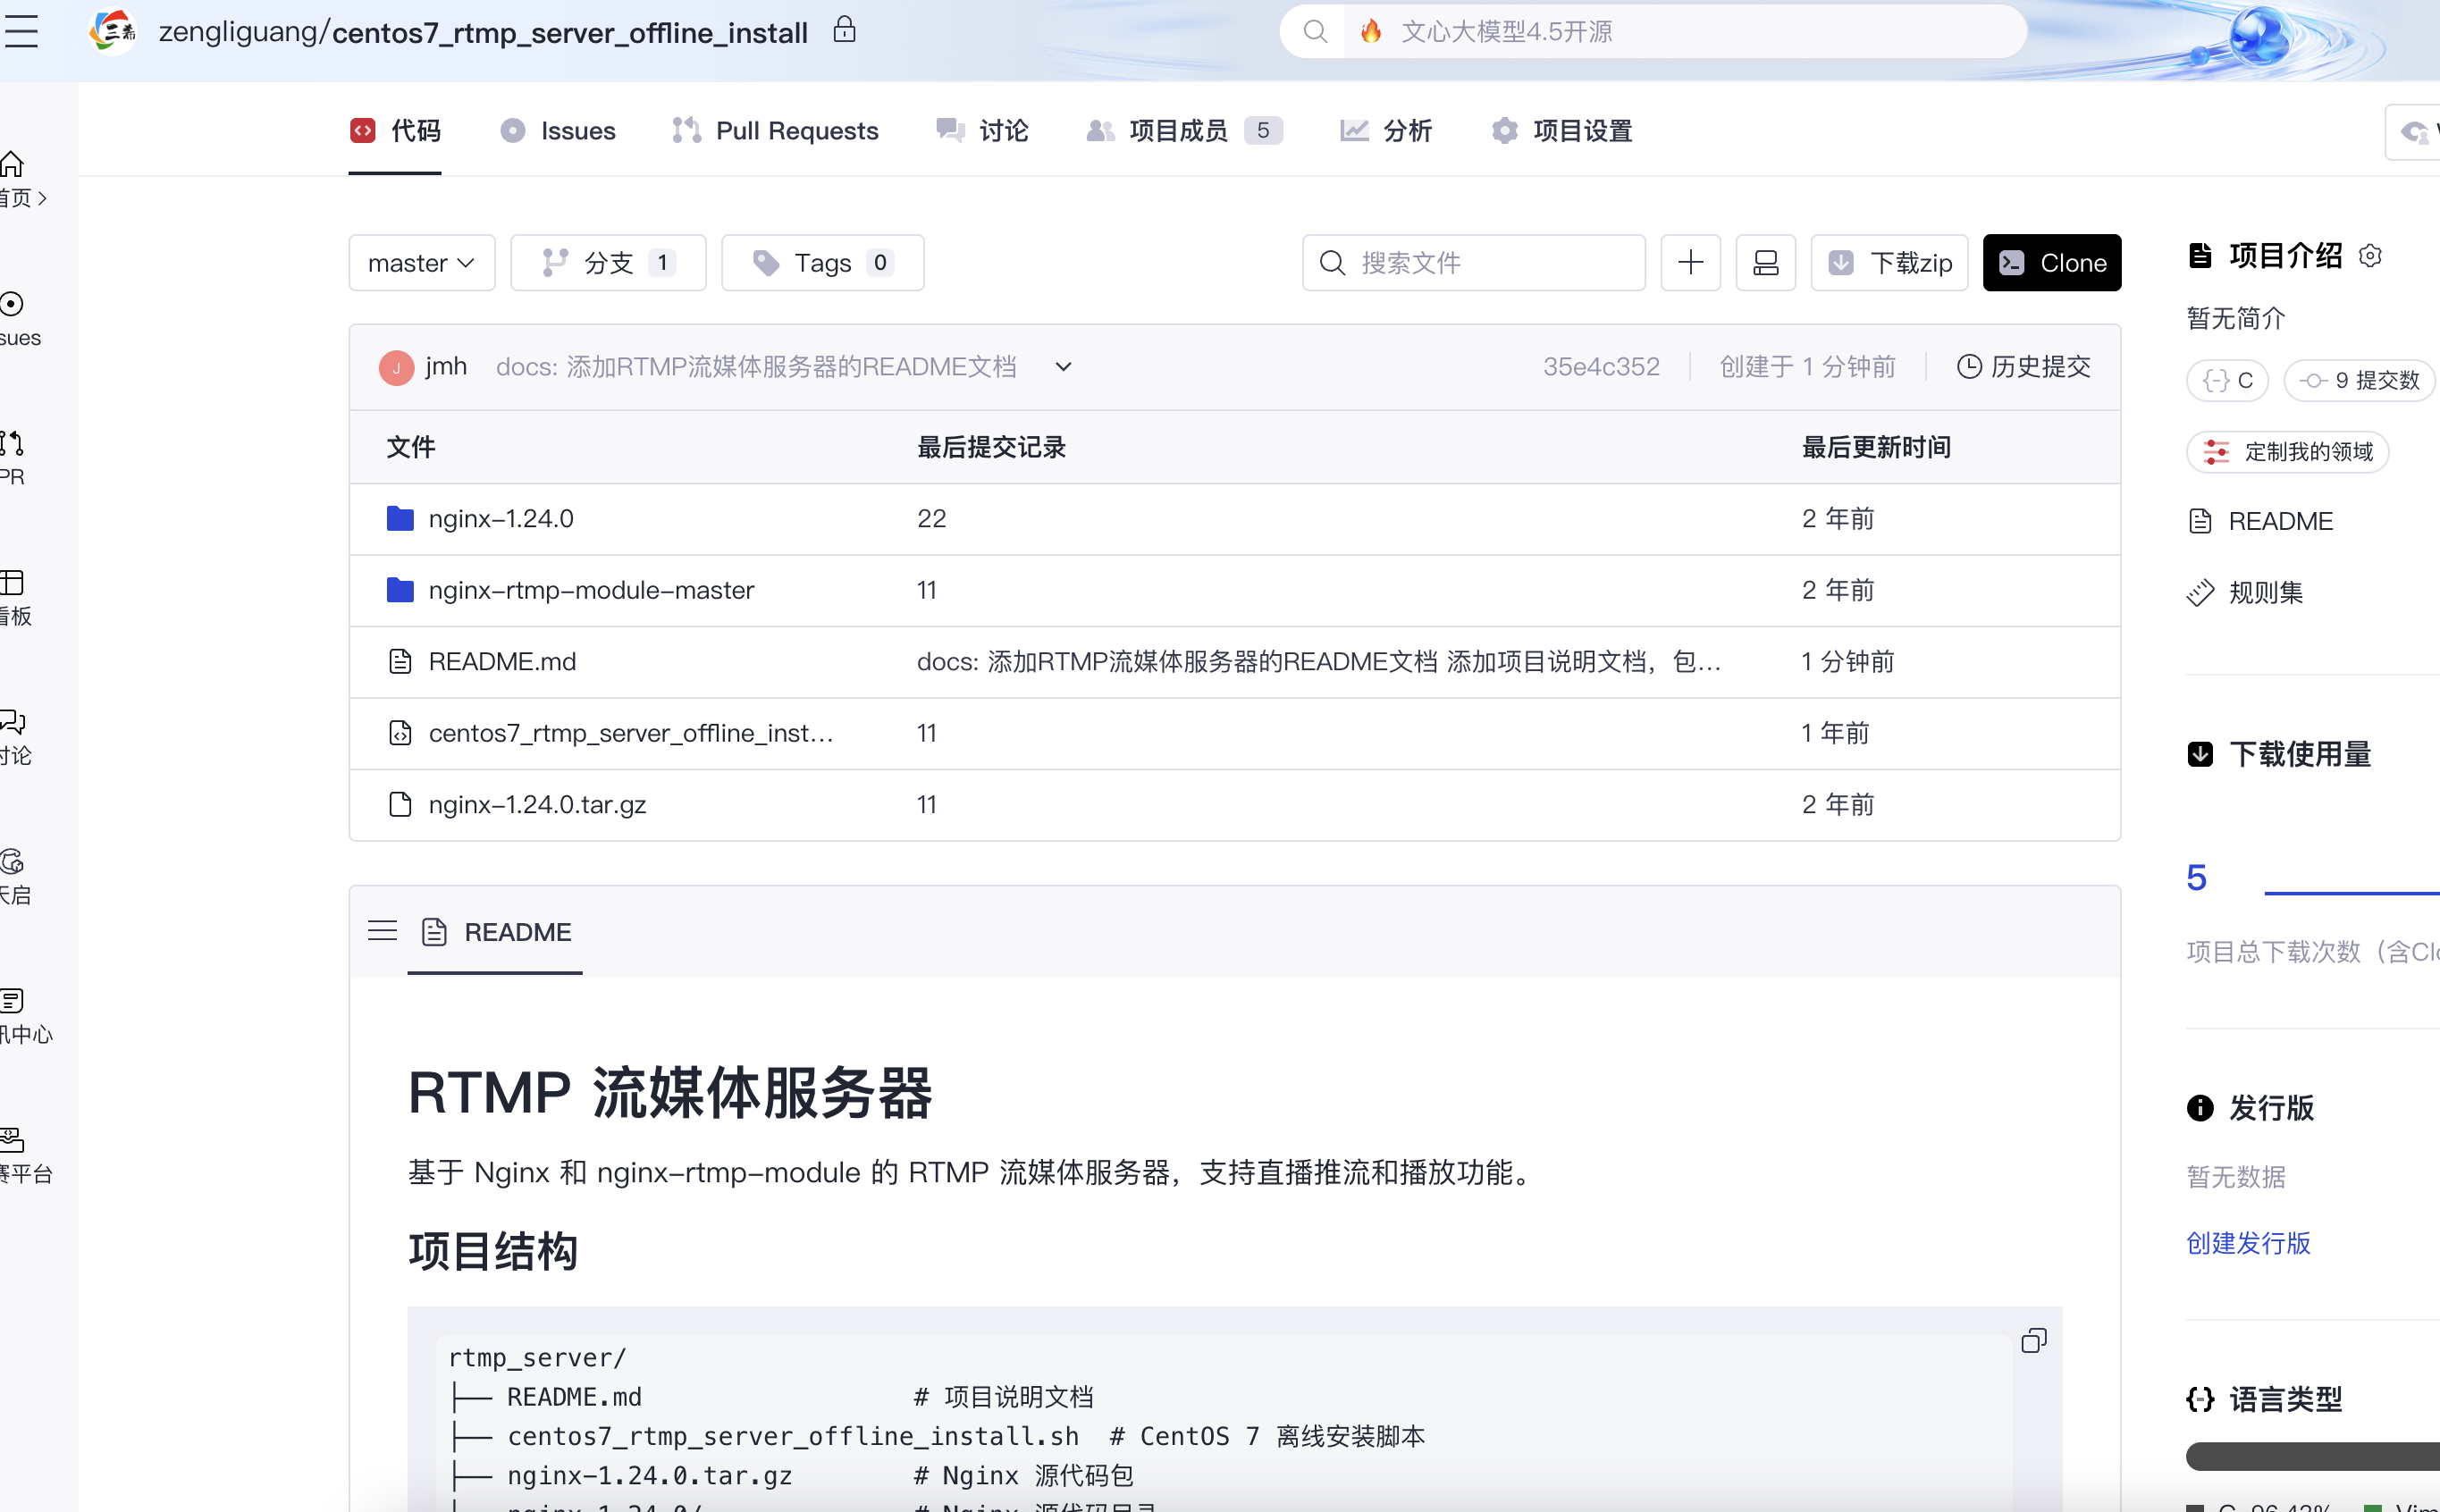
Task: Switch to the Issues tab
Action: click(557, 130)
